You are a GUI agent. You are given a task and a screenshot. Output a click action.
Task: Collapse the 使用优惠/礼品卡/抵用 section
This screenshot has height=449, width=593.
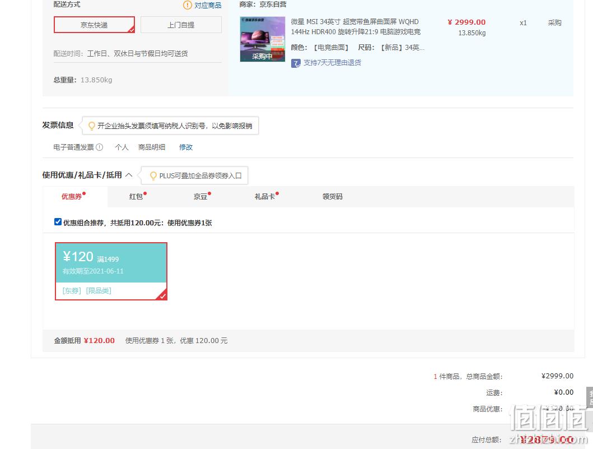click(x=129, y=175)
